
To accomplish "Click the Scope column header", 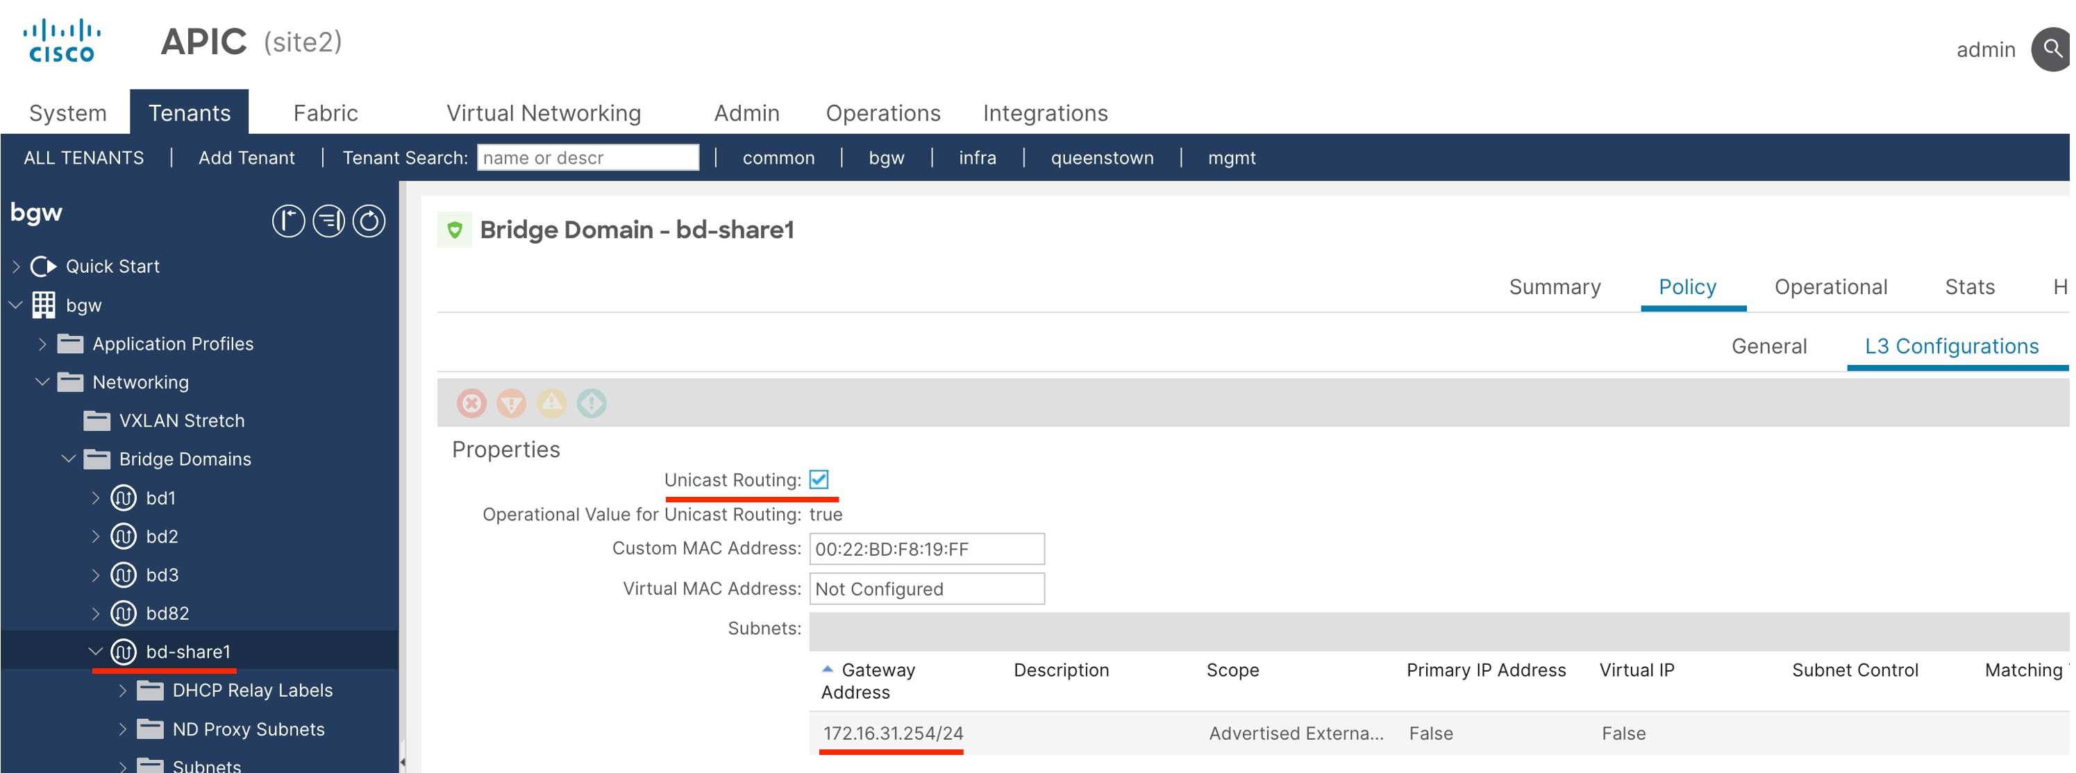I will (1232, 671).
